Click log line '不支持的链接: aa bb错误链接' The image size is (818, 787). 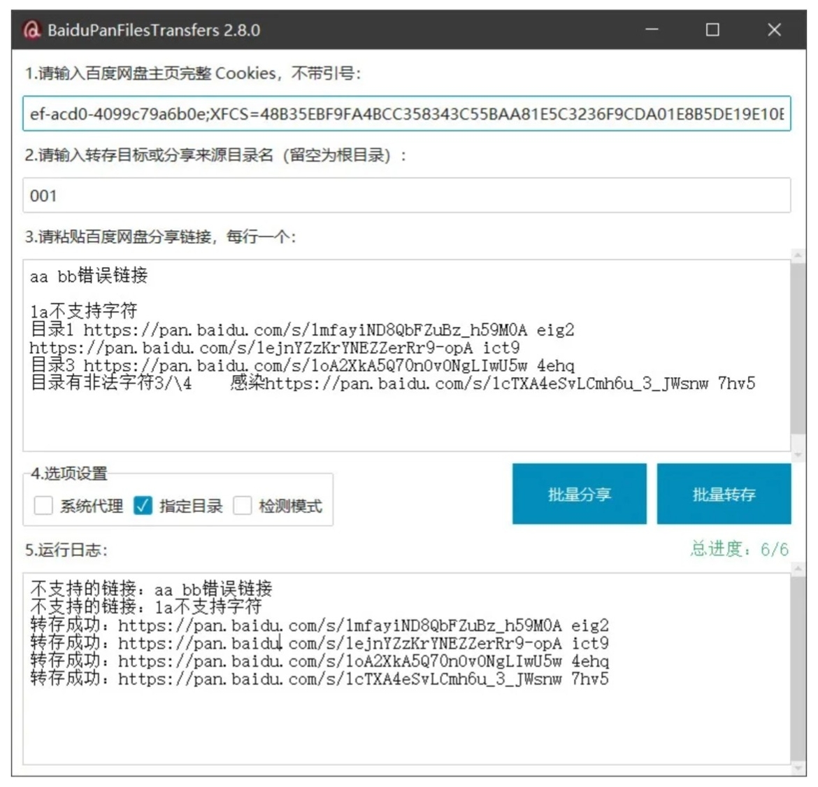pos(151,589)
